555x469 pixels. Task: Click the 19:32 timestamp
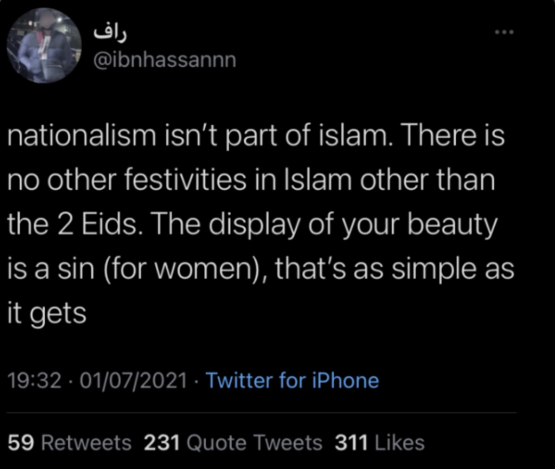[x=34, y=381]
